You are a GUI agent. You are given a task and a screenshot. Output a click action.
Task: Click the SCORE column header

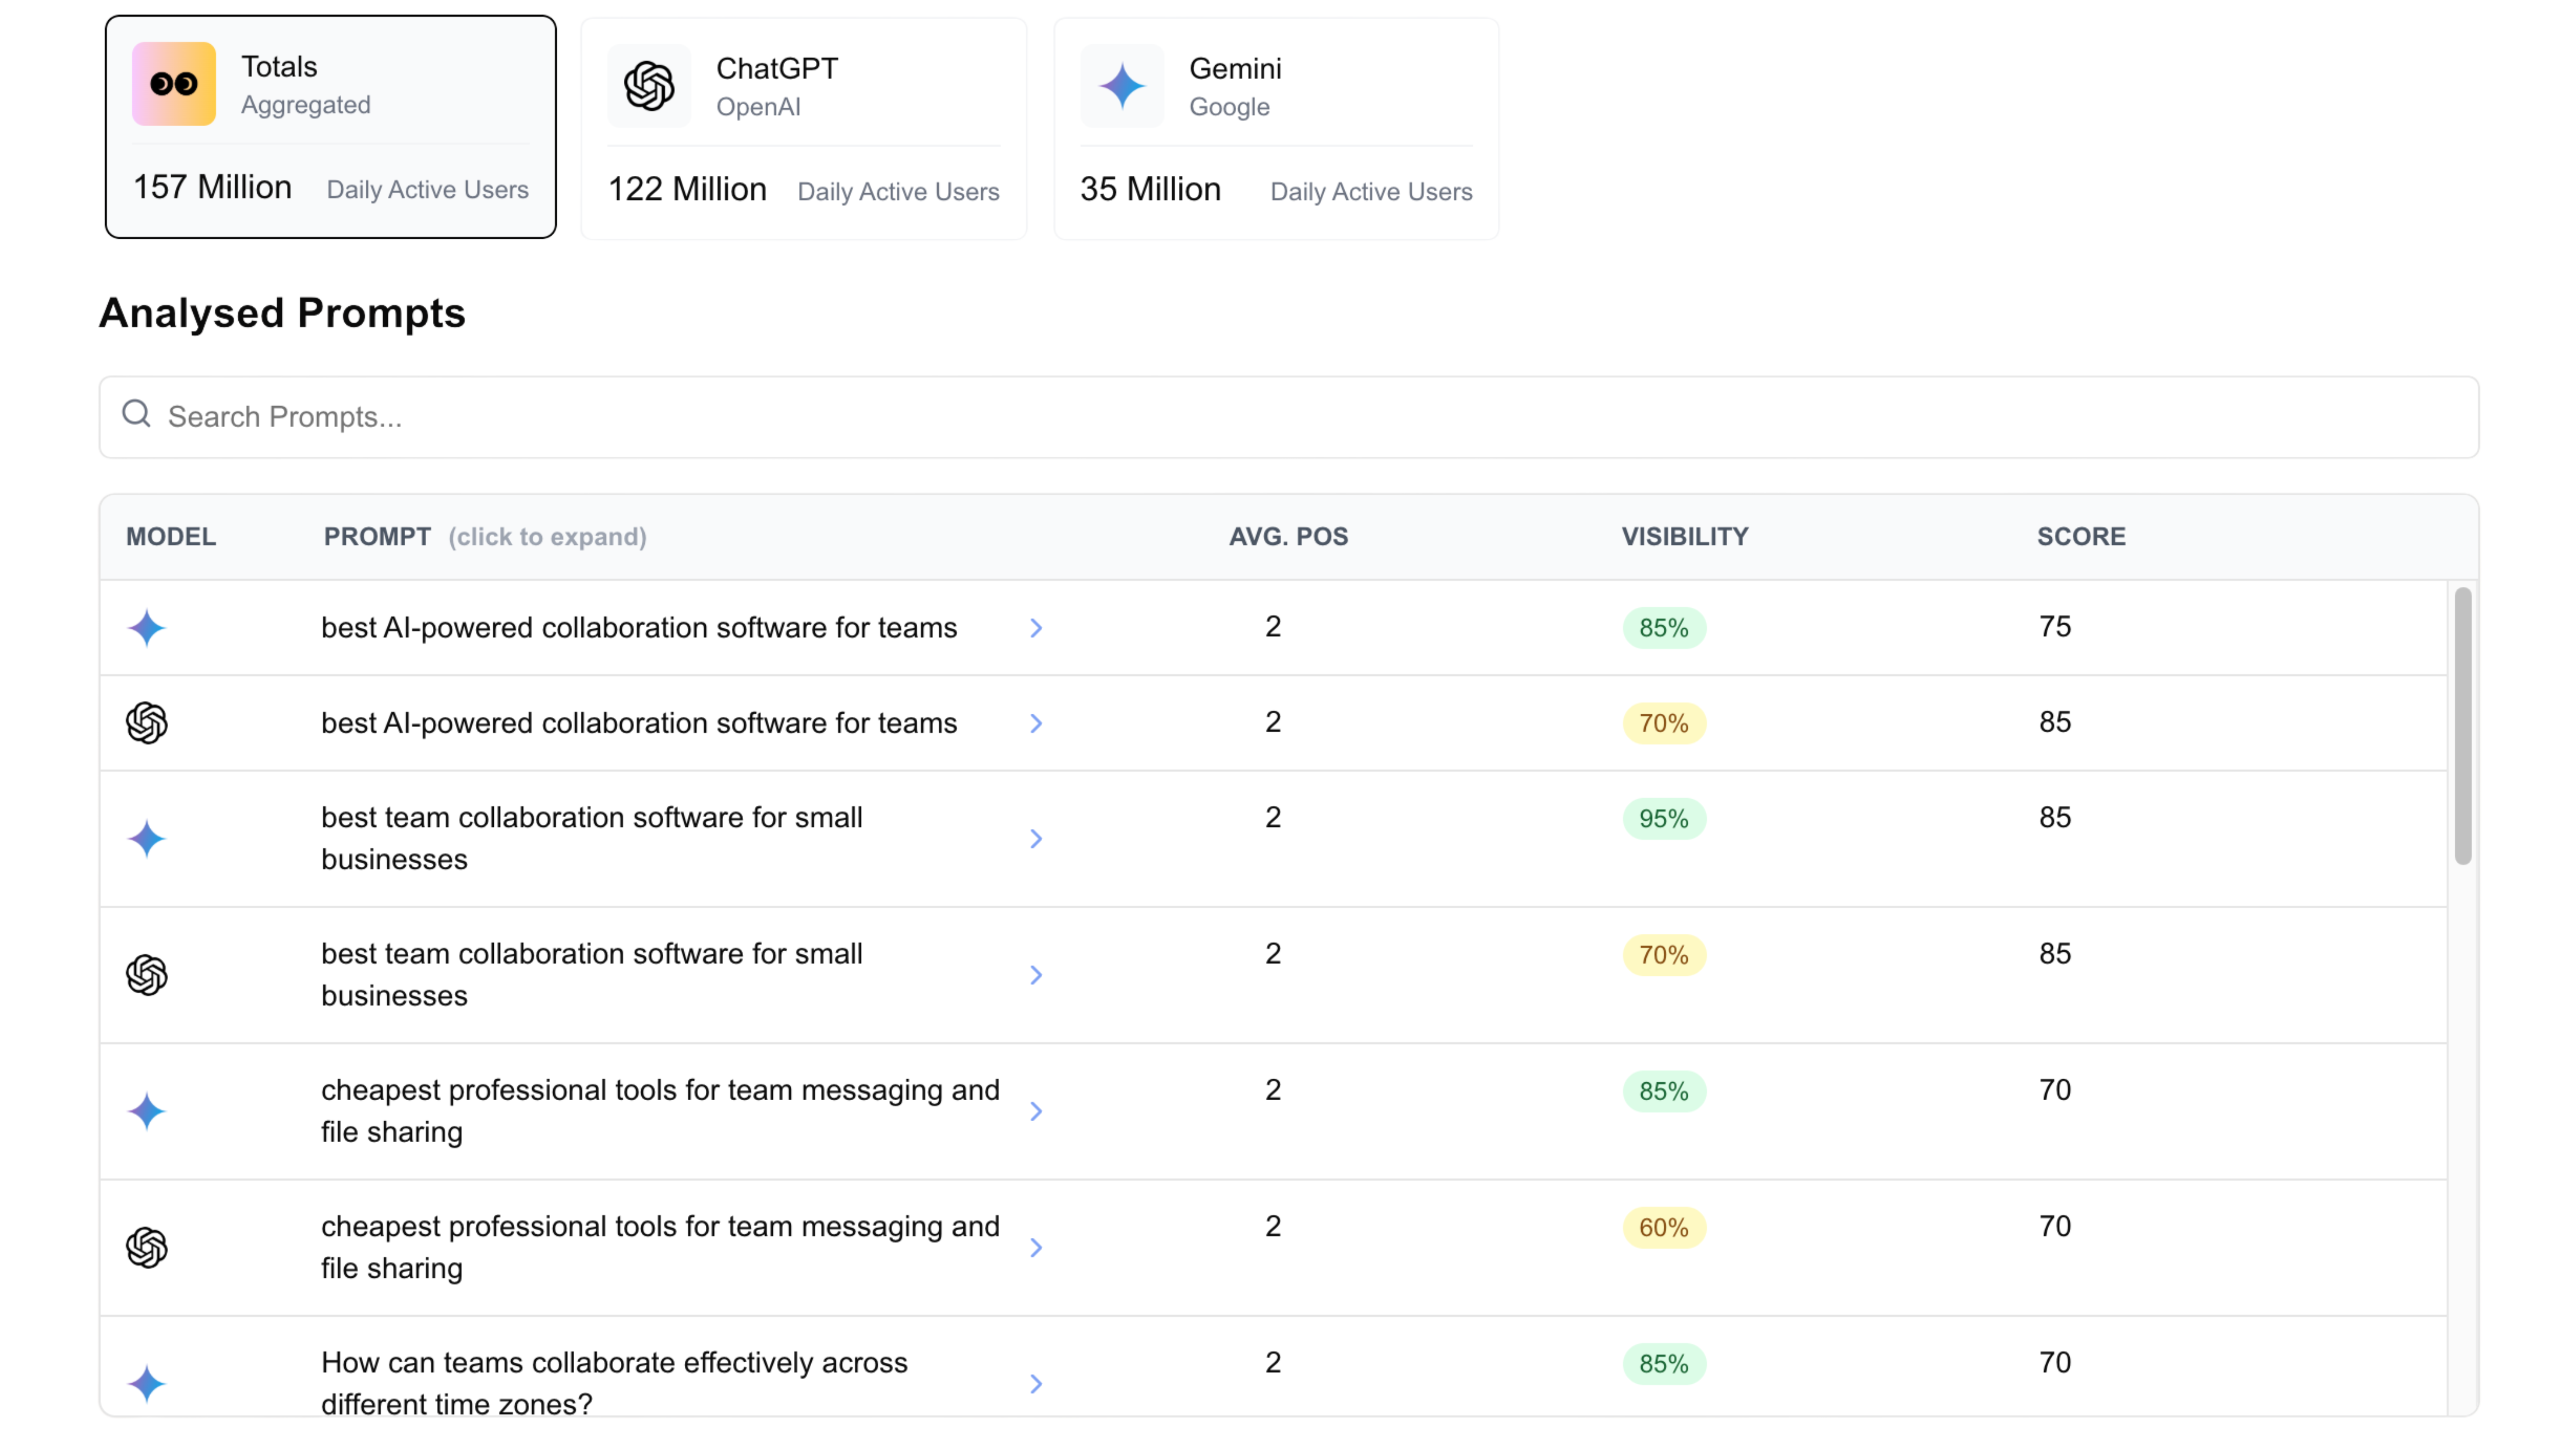point(2081,537)
